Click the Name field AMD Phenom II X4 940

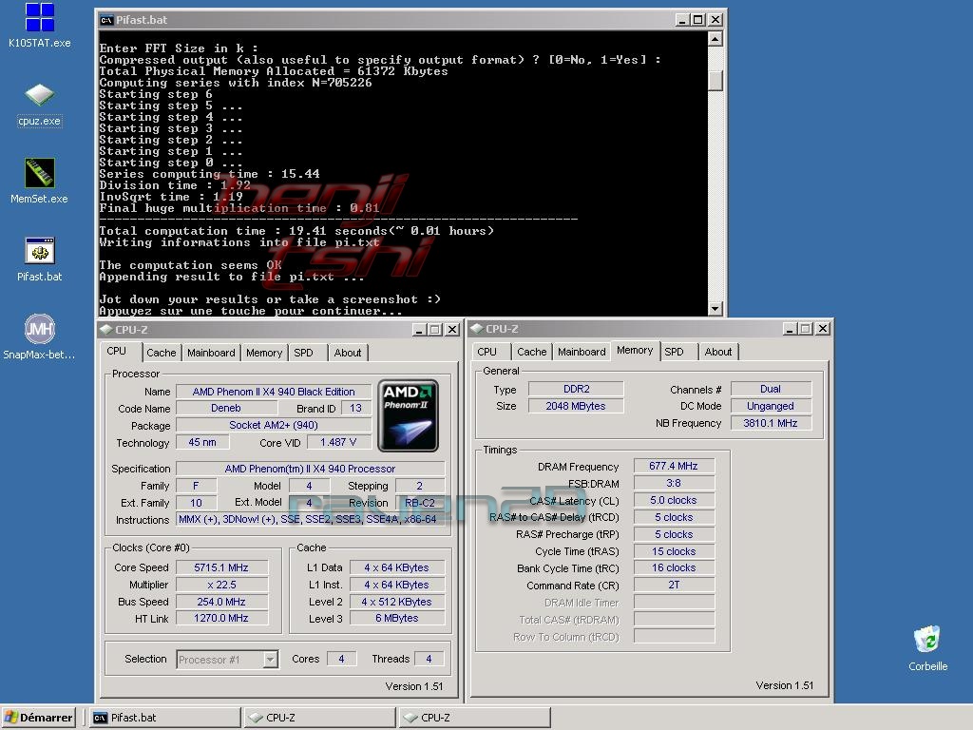tap(274, 392)
